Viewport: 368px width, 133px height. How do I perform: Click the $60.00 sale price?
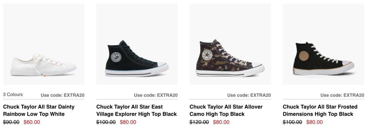(32, 122)
